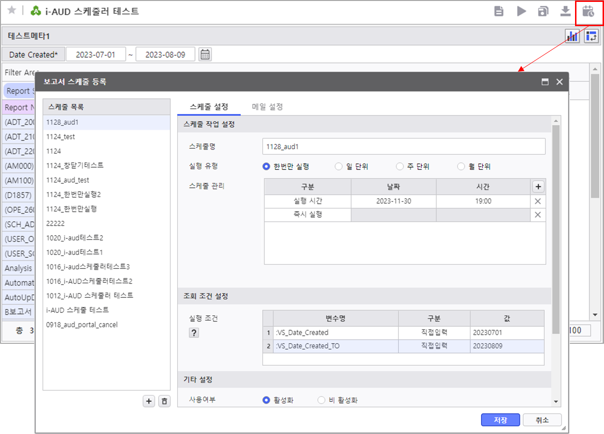Select schedule 22222
604x434 pixels.
point(106,223)
